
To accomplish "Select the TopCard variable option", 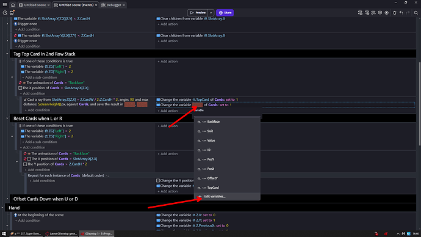I will pyautogui.click(x=227, y=188).
